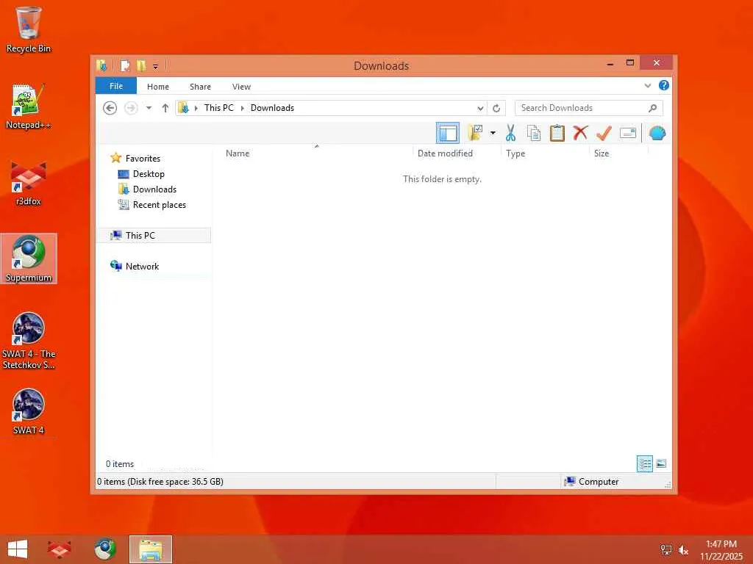Expand the Customize Quick Access Toolbar arrow

click(156, 66)
